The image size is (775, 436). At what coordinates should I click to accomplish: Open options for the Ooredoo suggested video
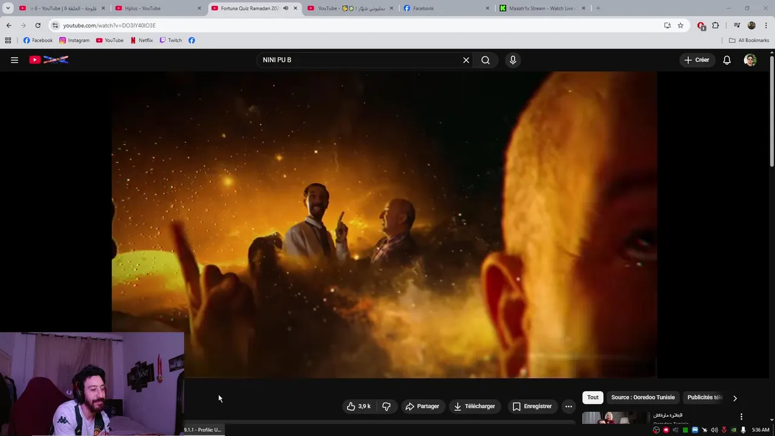pos(741,417)
